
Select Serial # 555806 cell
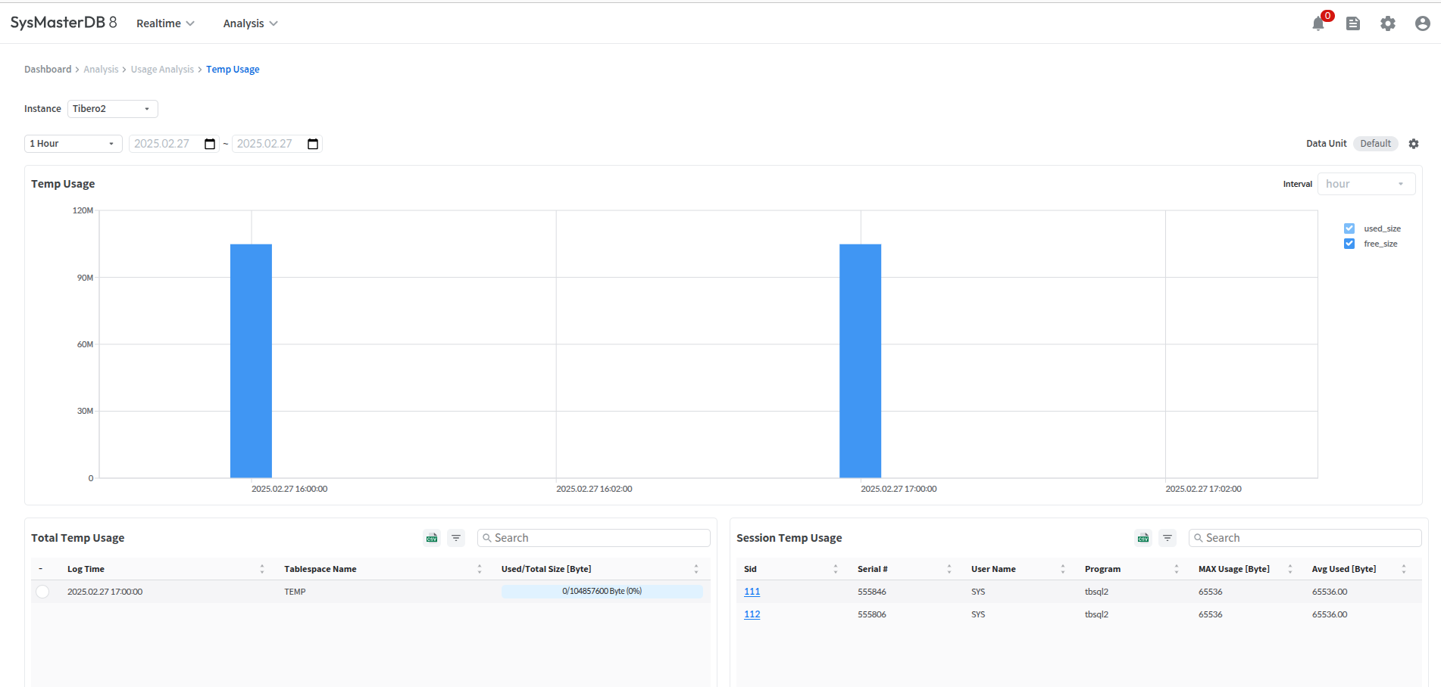(x=872, y=614)
